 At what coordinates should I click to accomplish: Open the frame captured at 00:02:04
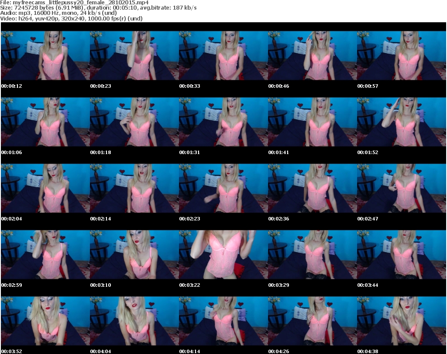tap(45, 189)
